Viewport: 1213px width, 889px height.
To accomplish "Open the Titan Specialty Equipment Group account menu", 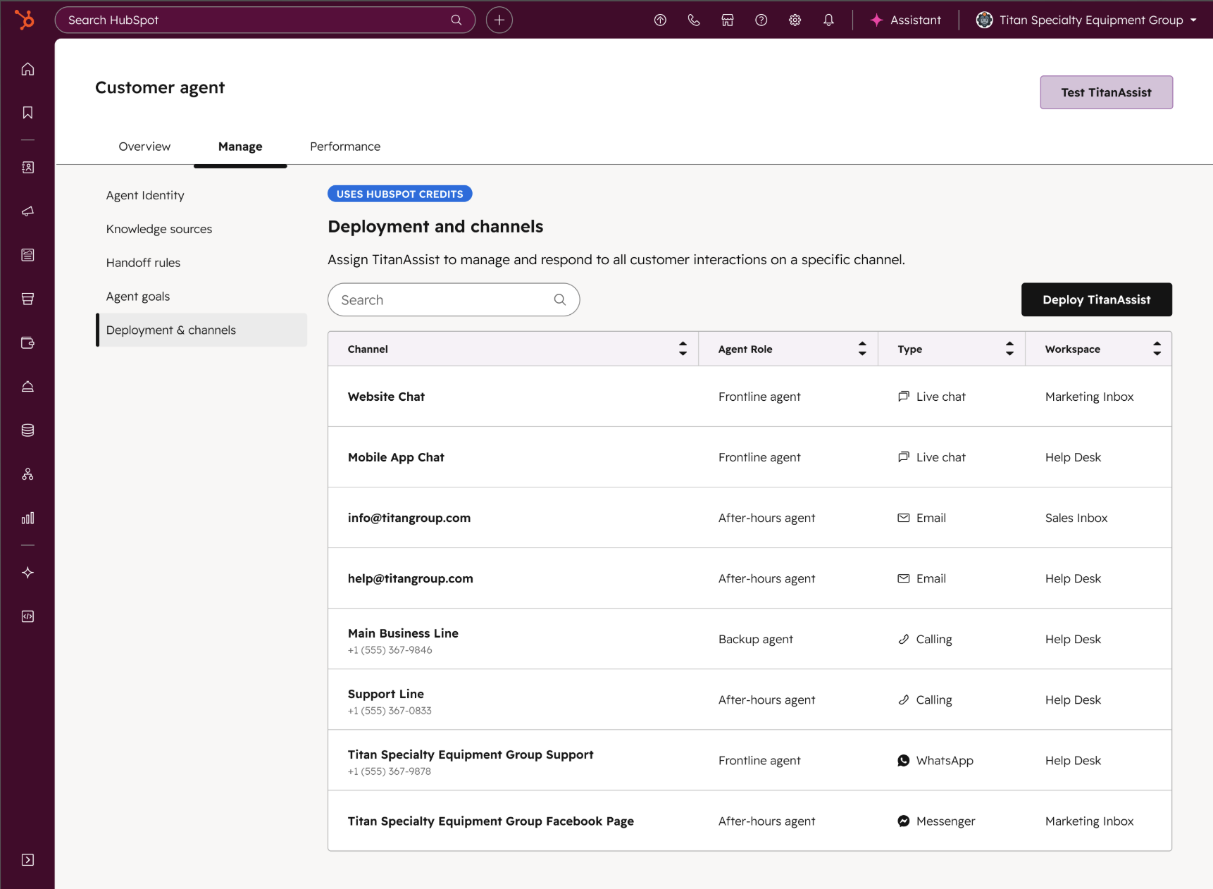I will [x=1086, y=20].
